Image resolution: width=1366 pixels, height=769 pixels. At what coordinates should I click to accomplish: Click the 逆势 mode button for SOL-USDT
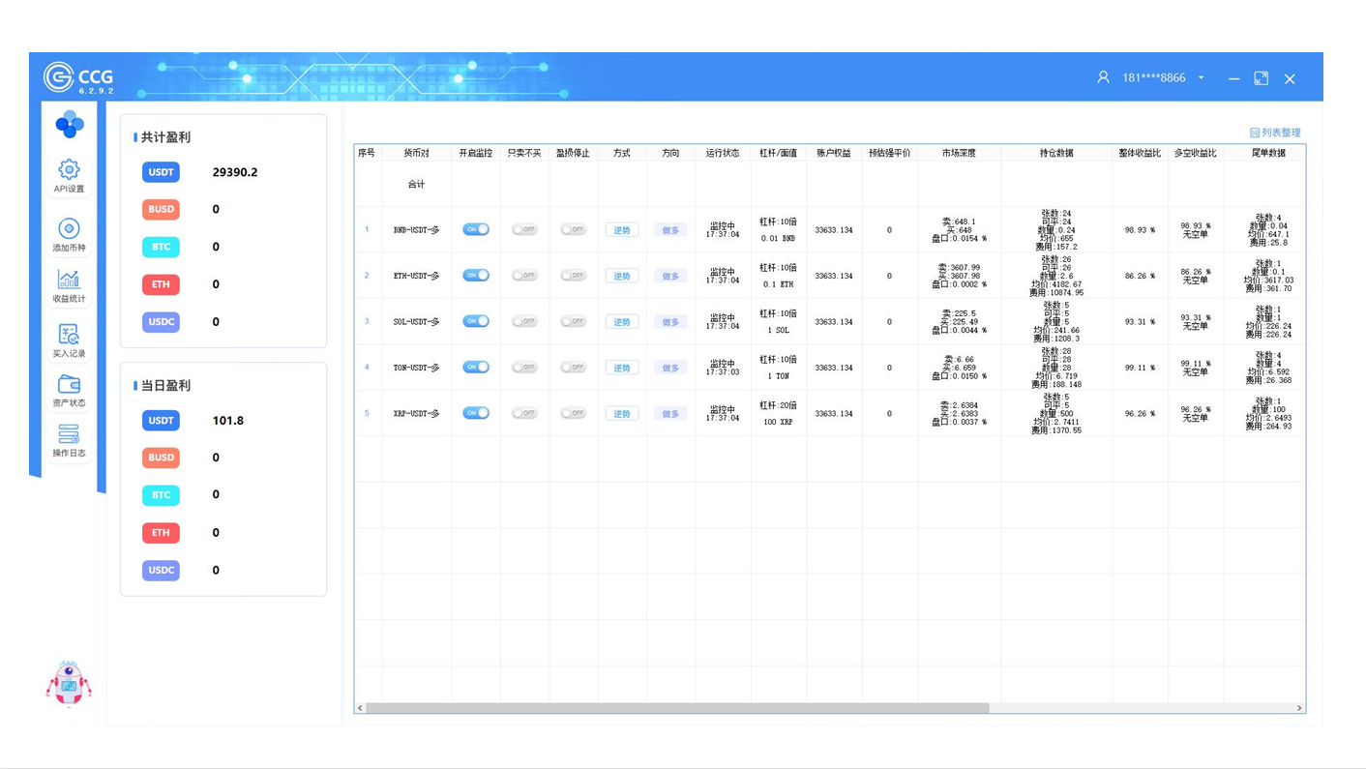(621, 322)
